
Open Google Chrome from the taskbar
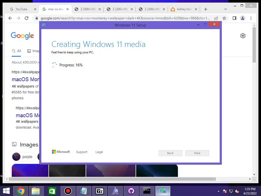coord(21,191)
